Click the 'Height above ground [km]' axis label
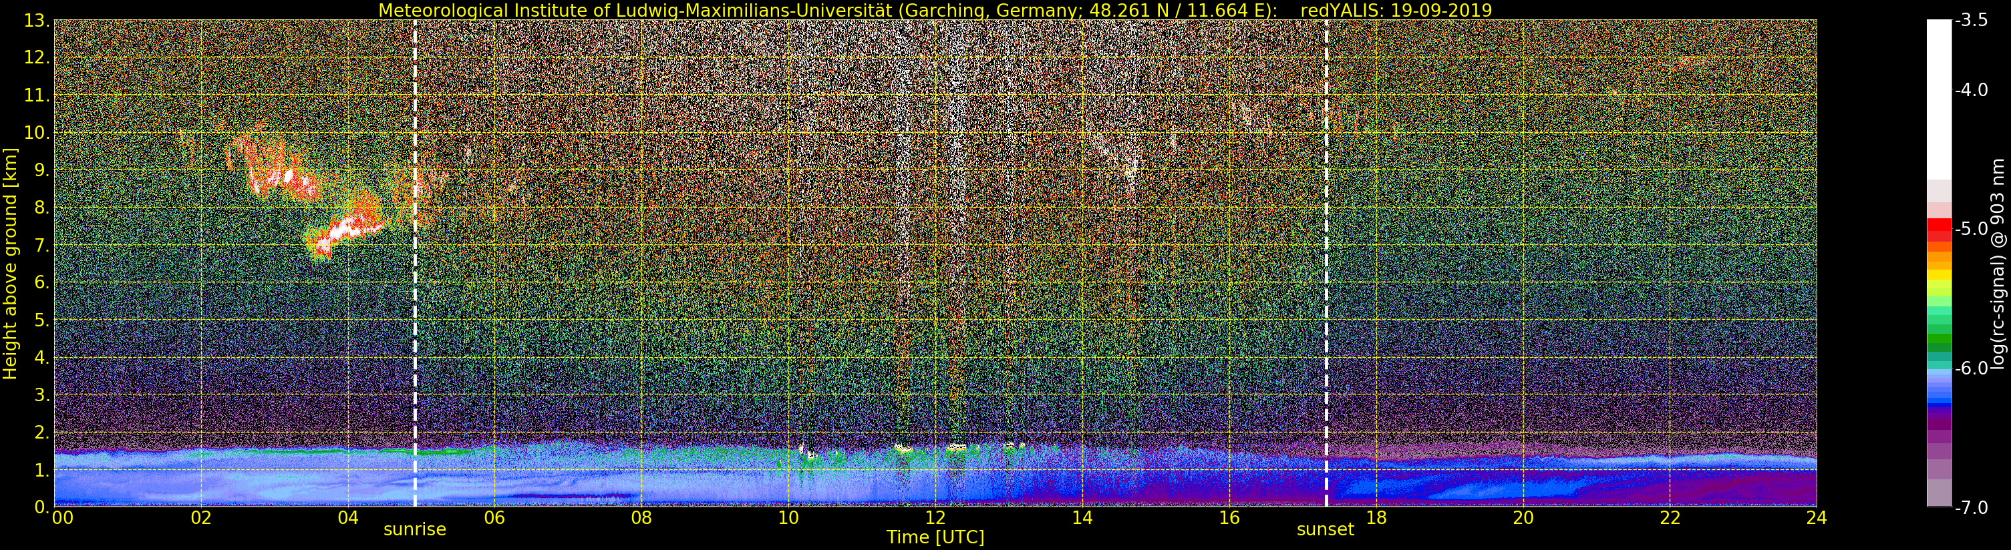2011x550 pixels. (x=10, y=264)
